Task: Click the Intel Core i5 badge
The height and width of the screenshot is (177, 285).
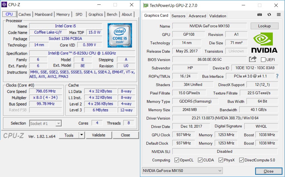Action: pos(120,35)
